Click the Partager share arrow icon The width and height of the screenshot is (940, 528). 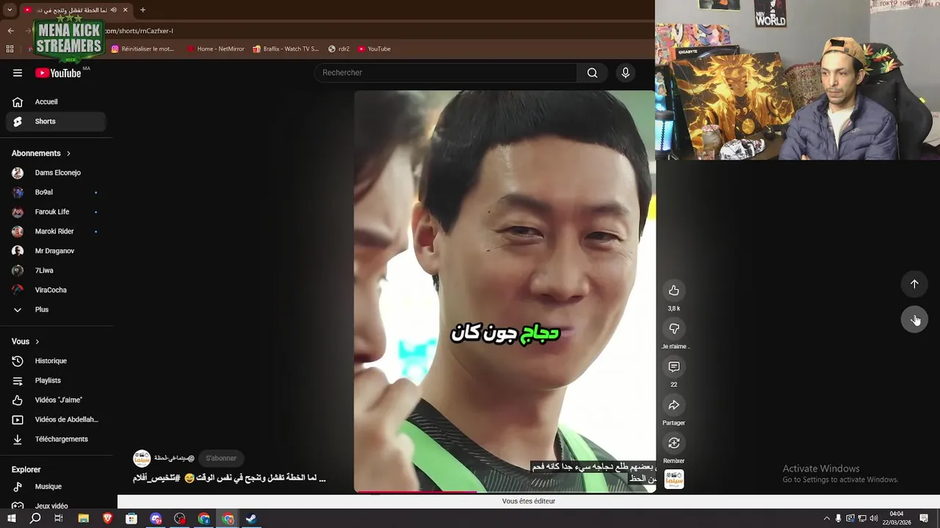pos(673,405)
